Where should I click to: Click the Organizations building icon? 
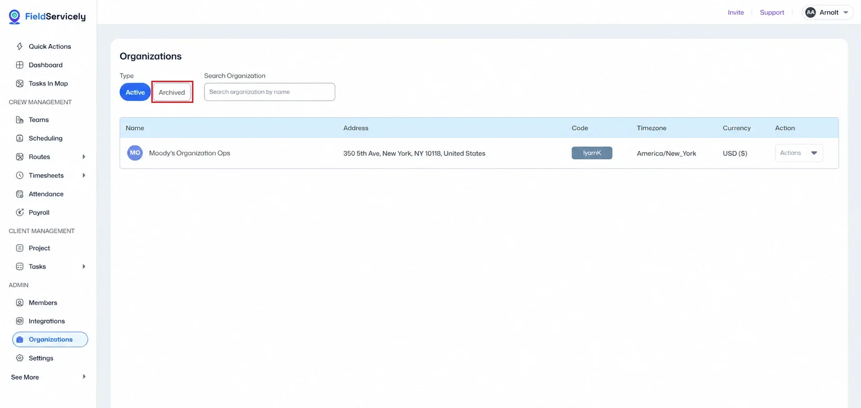click(x=19, y=340)
